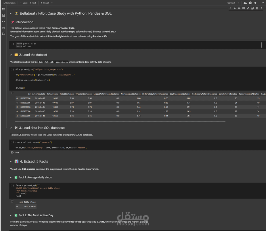The image size is (266, 231).
Task: Open more cell actions menu
Action: 261,8
